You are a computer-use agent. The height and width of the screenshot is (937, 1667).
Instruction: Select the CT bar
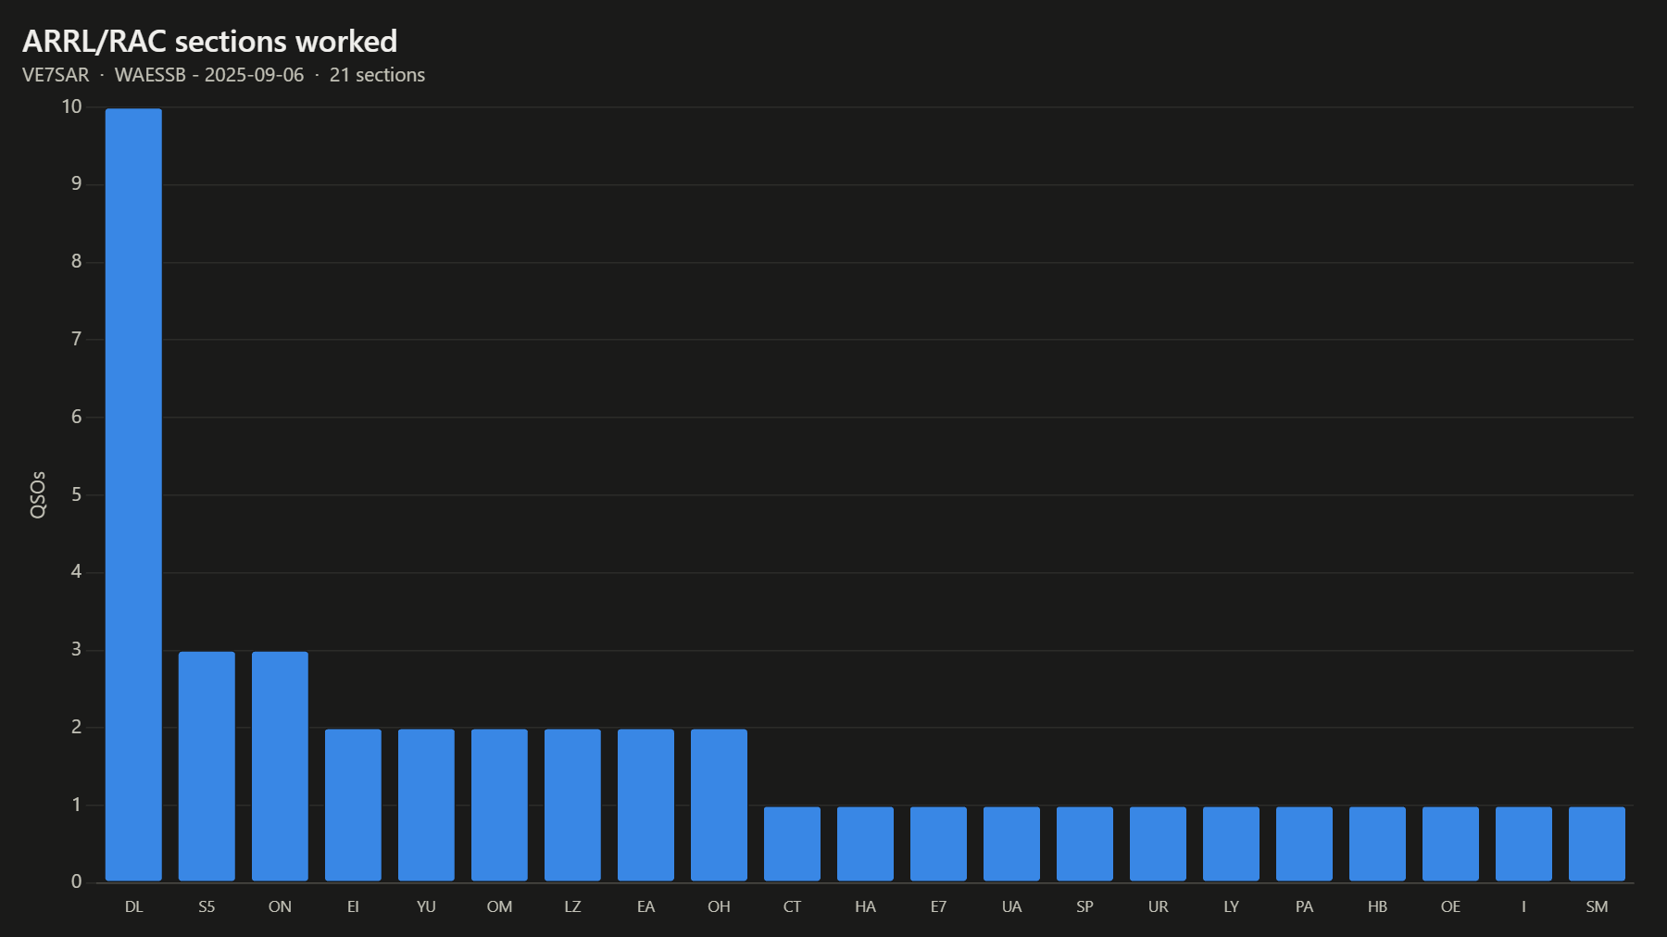tap(792, 843)
